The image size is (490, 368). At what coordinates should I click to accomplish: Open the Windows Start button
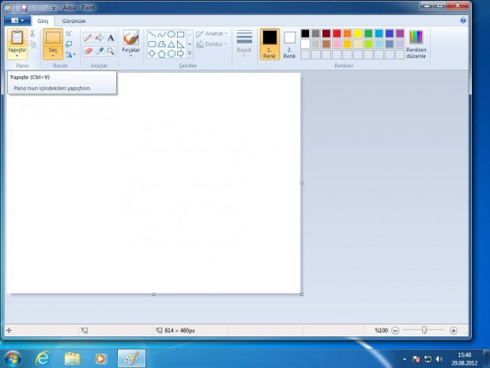(13, 359)
